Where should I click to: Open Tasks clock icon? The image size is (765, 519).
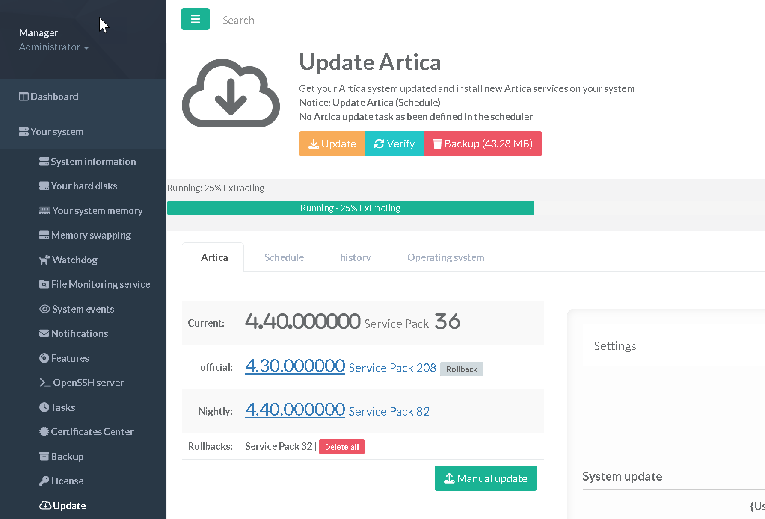[44, 407]
